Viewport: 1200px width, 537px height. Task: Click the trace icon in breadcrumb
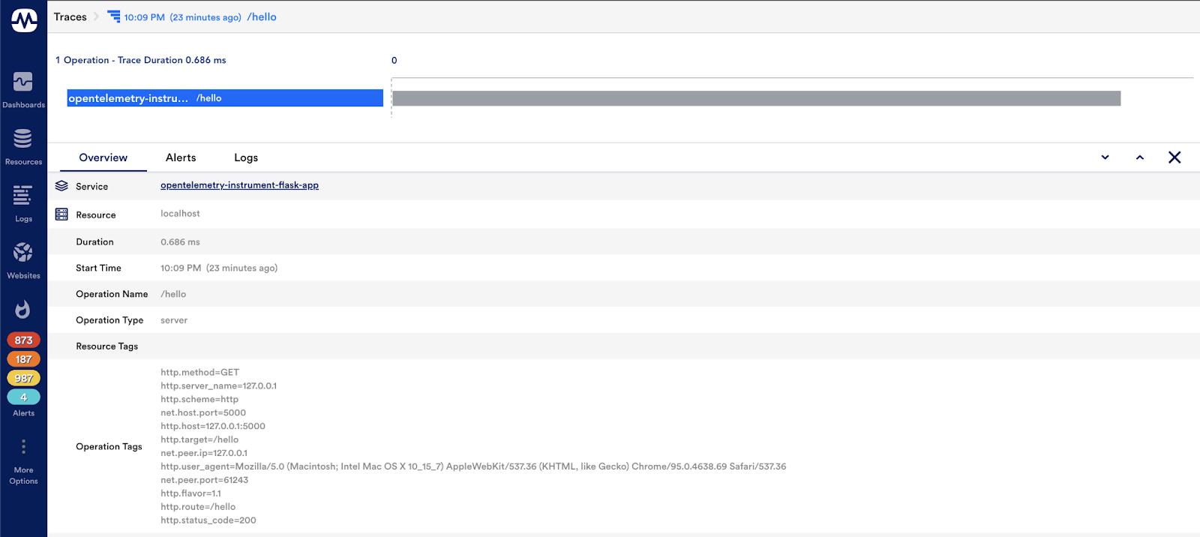114,16
